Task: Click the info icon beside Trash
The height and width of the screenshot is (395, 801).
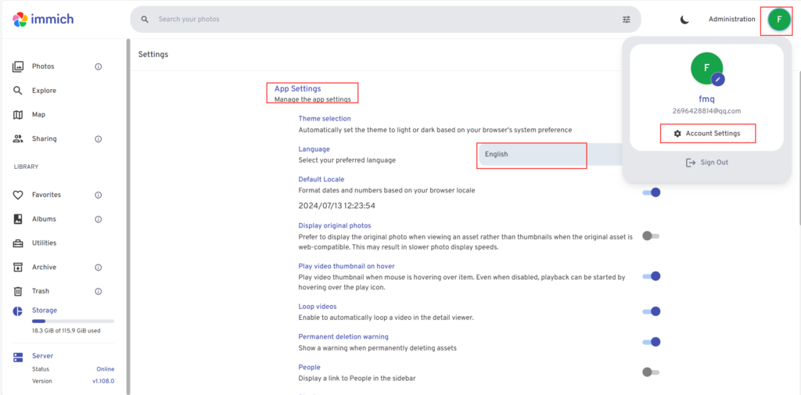Action: [99, 292]
